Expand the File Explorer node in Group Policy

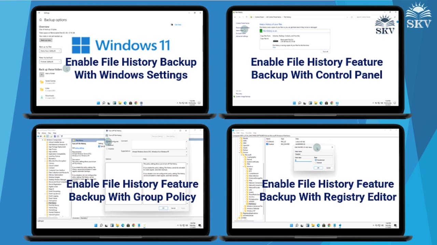click(x=45, y=201)
